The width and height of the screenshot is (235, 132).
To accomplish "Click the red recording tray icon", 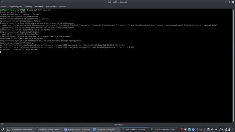I will coord(182,129).
